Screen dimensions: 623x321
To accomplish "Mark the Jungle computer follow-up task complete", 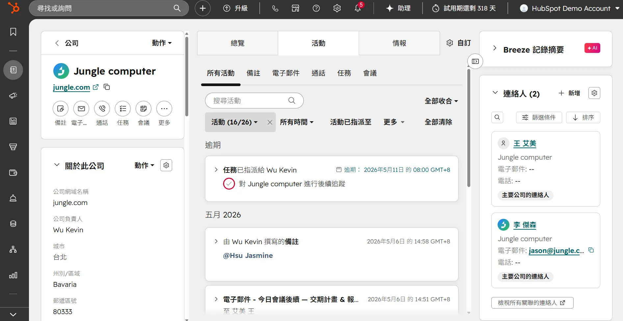I will (229, 184).
